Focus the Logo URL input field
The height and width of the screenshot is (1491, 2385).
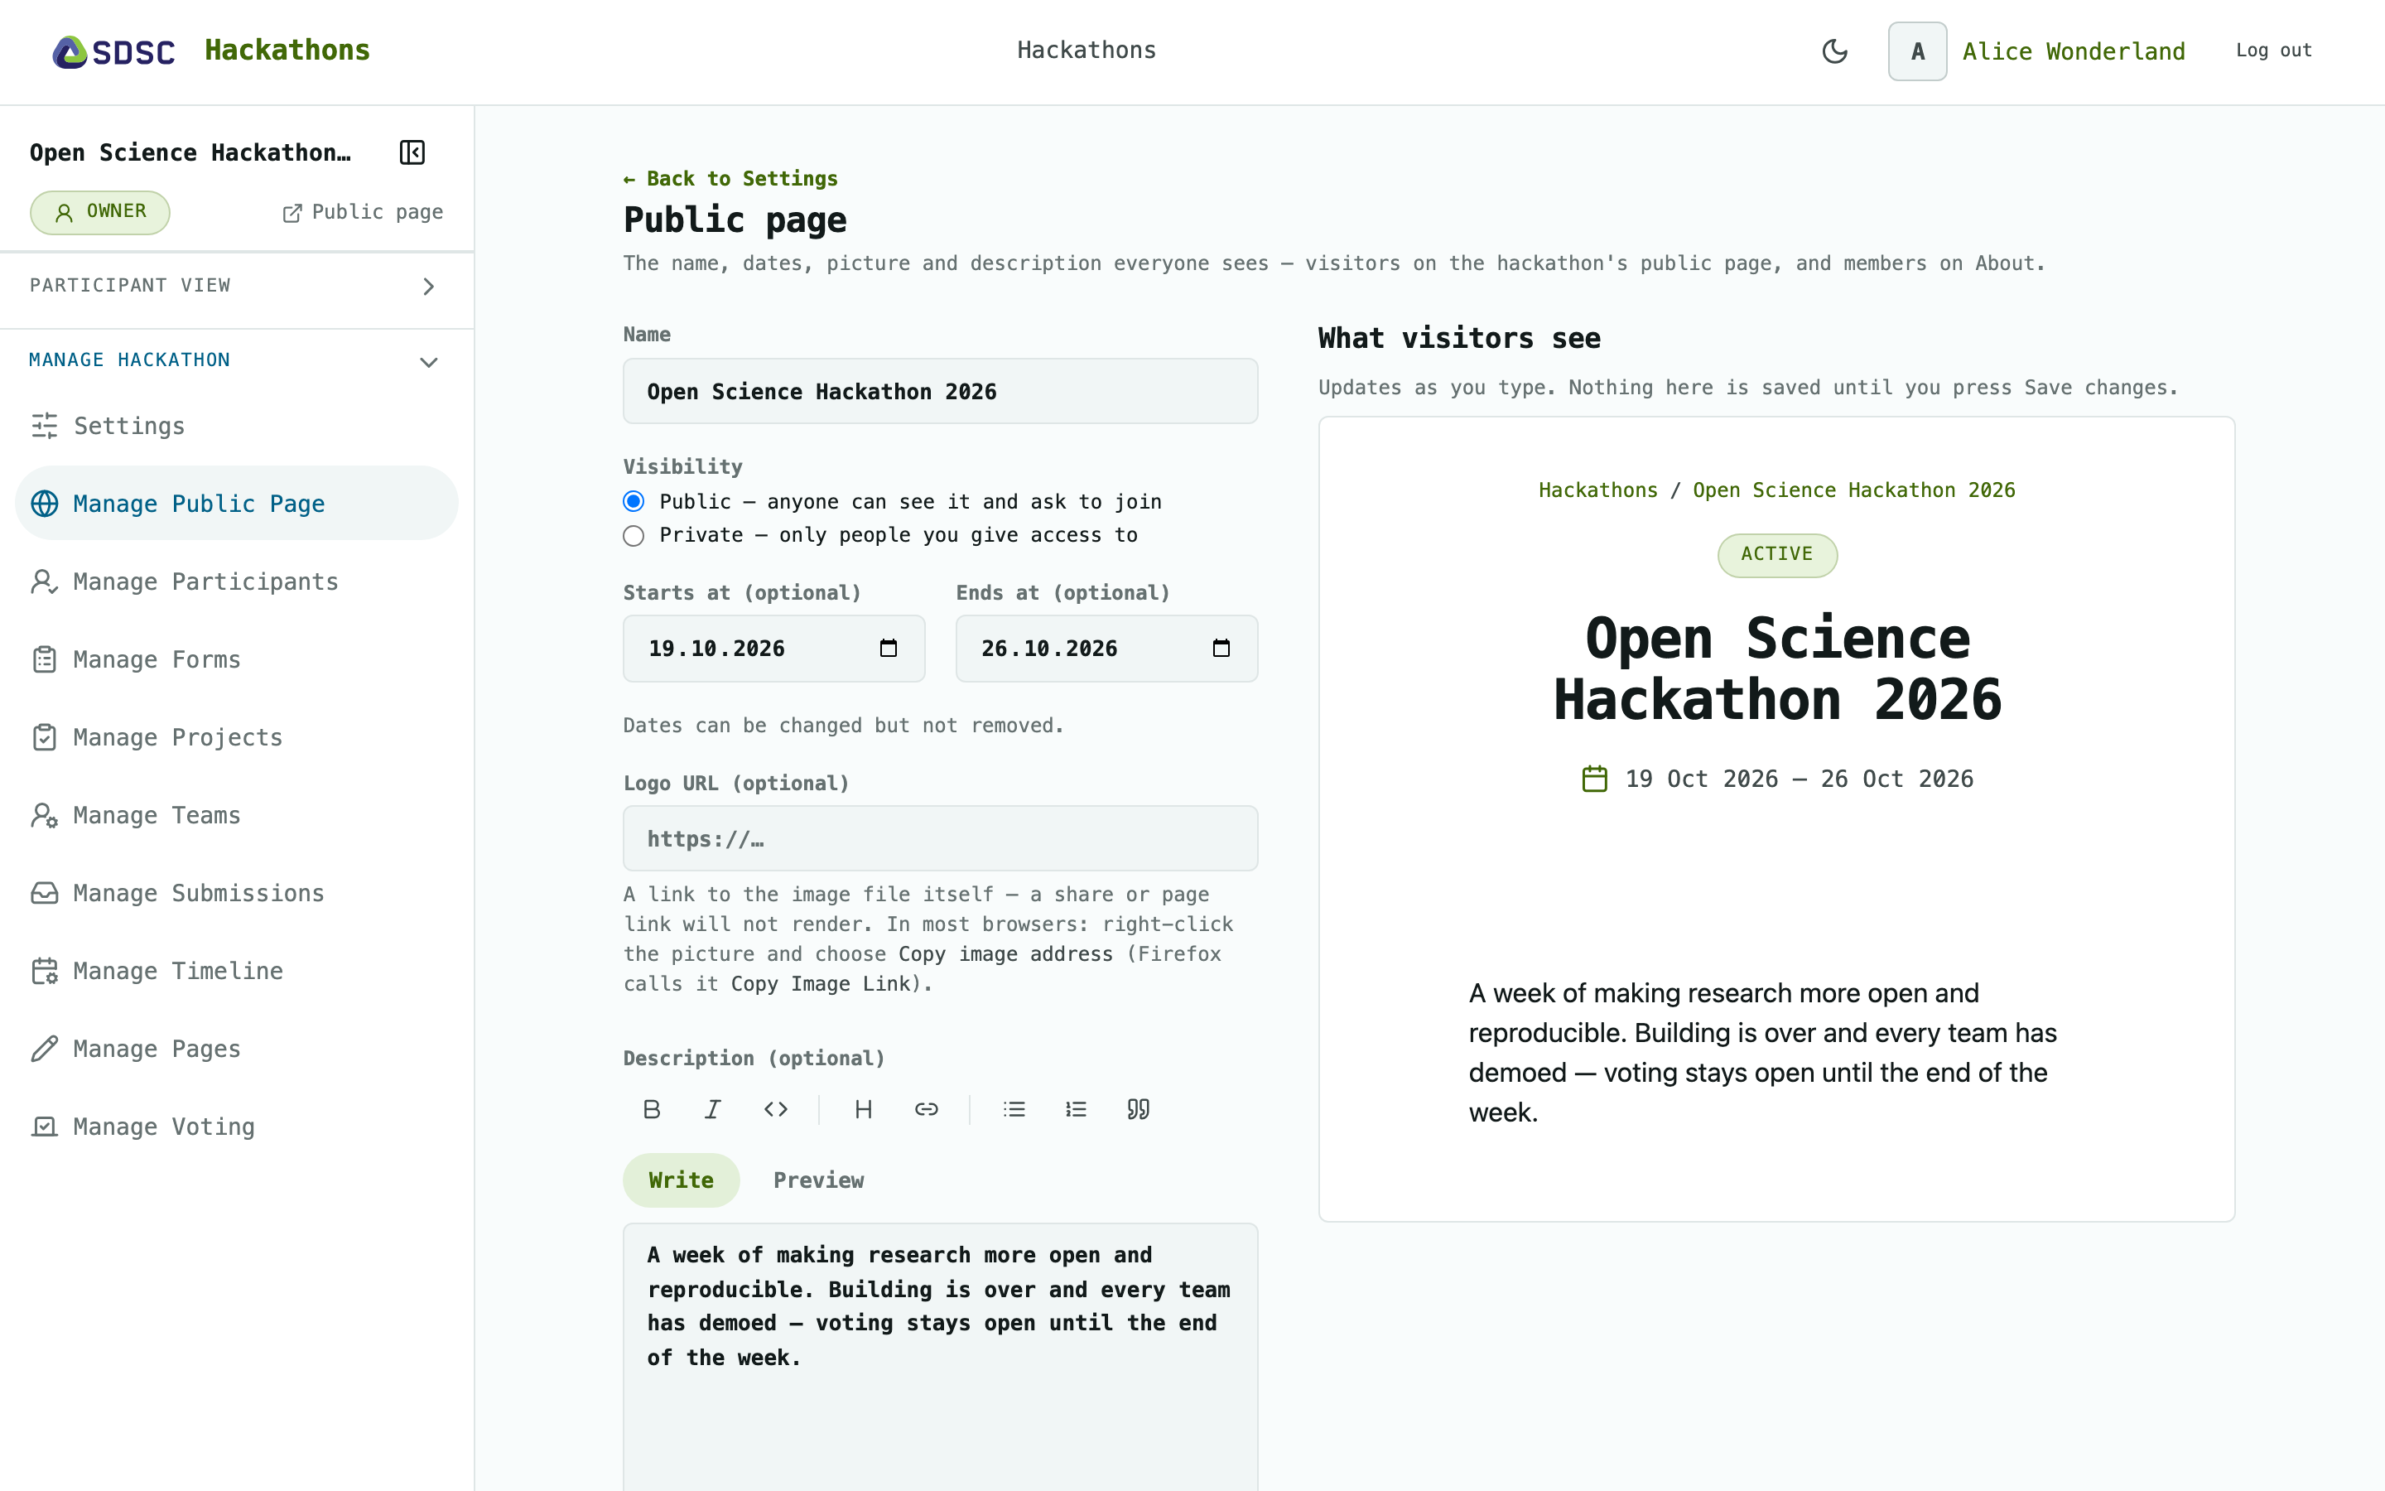940,839
